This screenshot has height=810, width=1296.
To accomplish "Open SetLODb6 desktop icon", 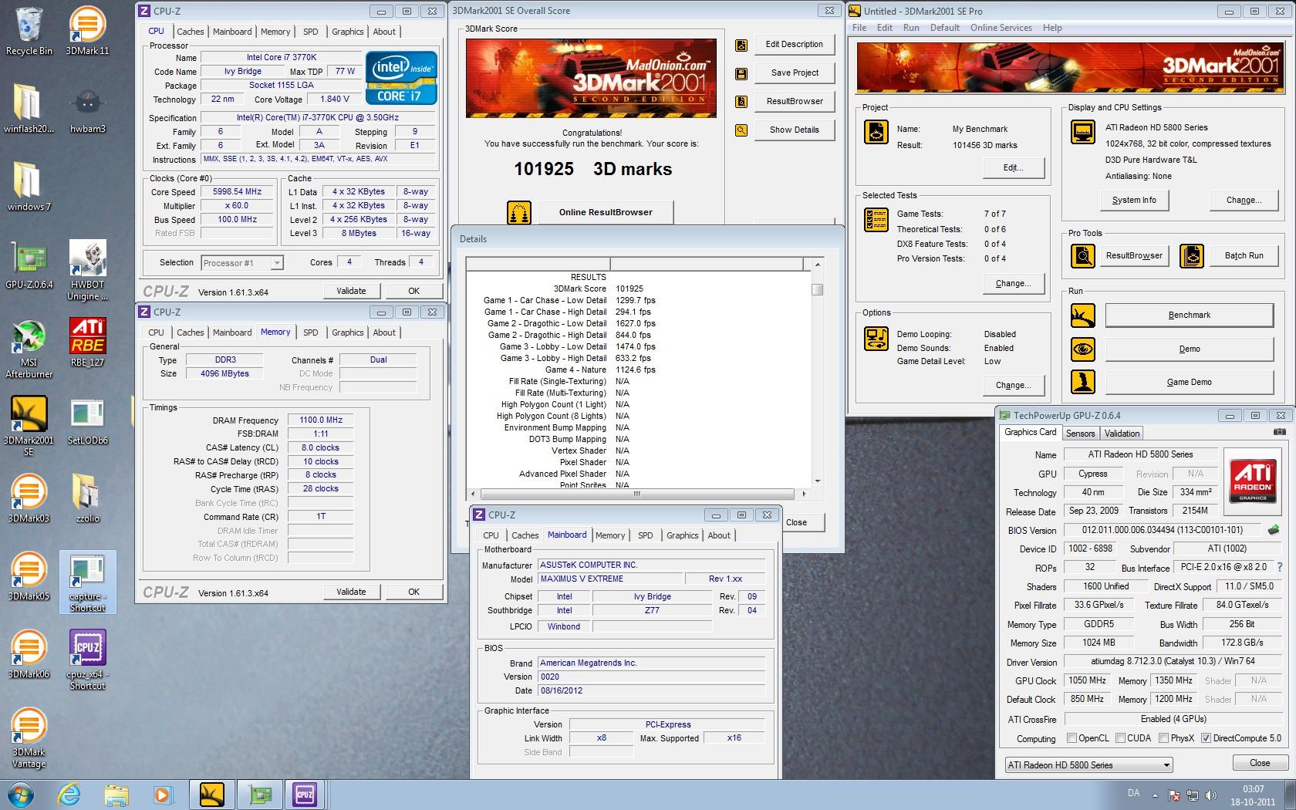I will pyautogui.click(x=87, y=420).
